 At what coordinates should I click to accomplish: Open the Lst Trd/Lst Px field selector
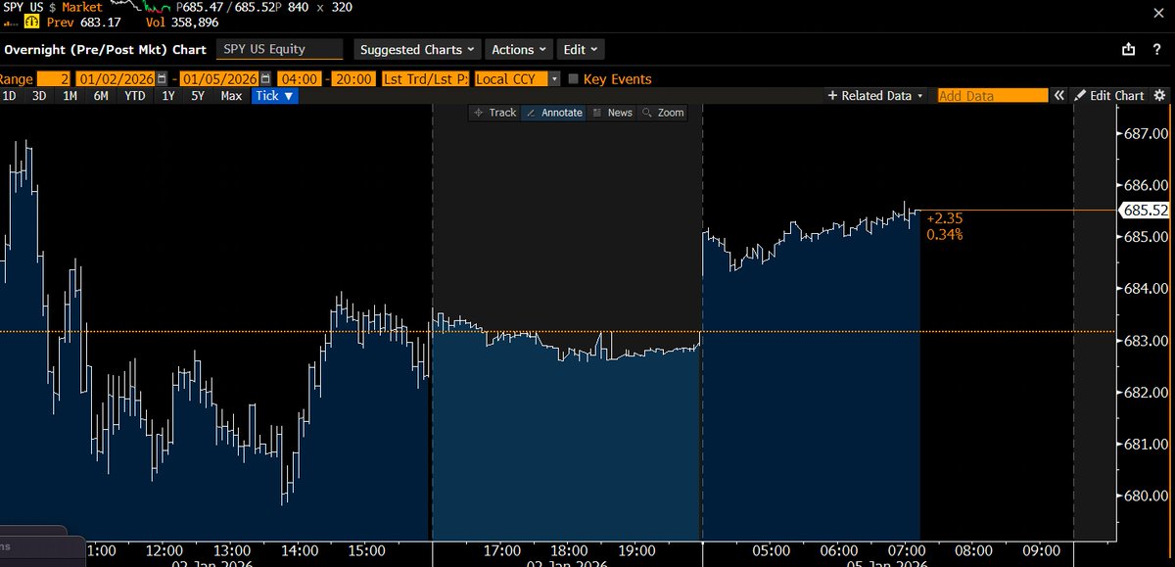point(426,79)
